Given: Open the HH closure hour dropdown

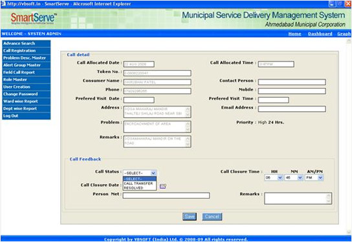Looking at the screenshot, I should (274, 178).
